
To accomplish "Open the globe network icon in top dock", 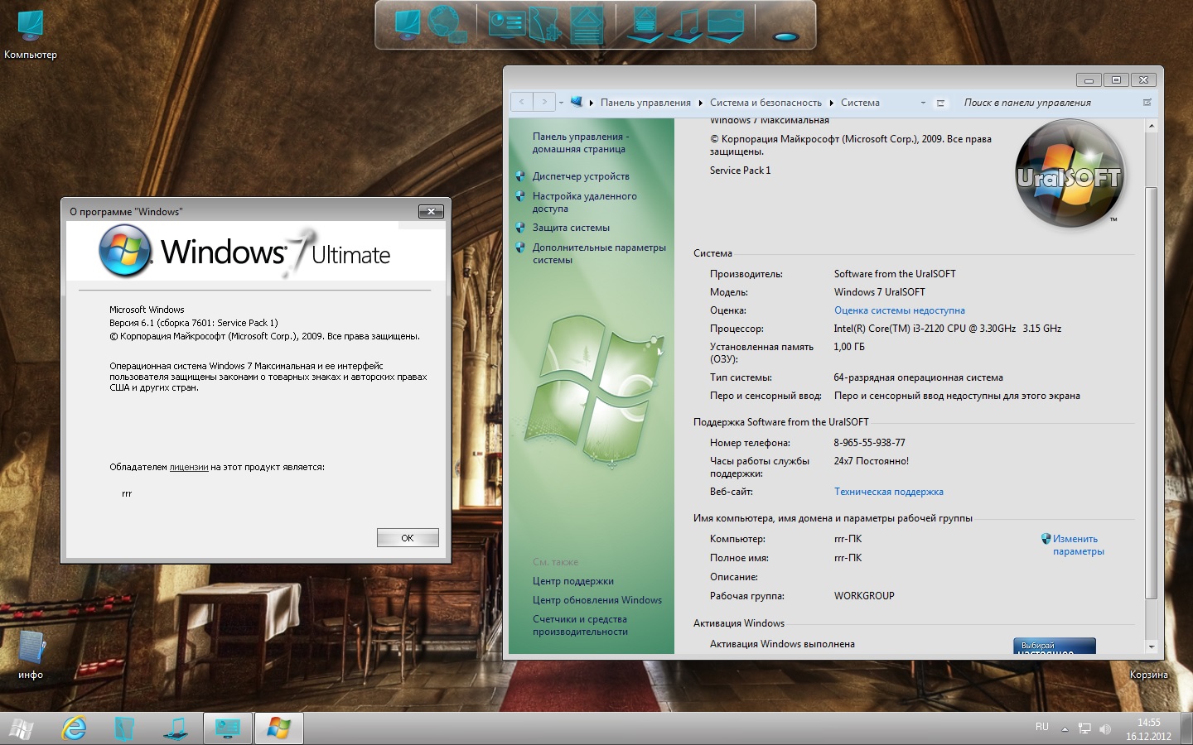I will coord(446,24).
